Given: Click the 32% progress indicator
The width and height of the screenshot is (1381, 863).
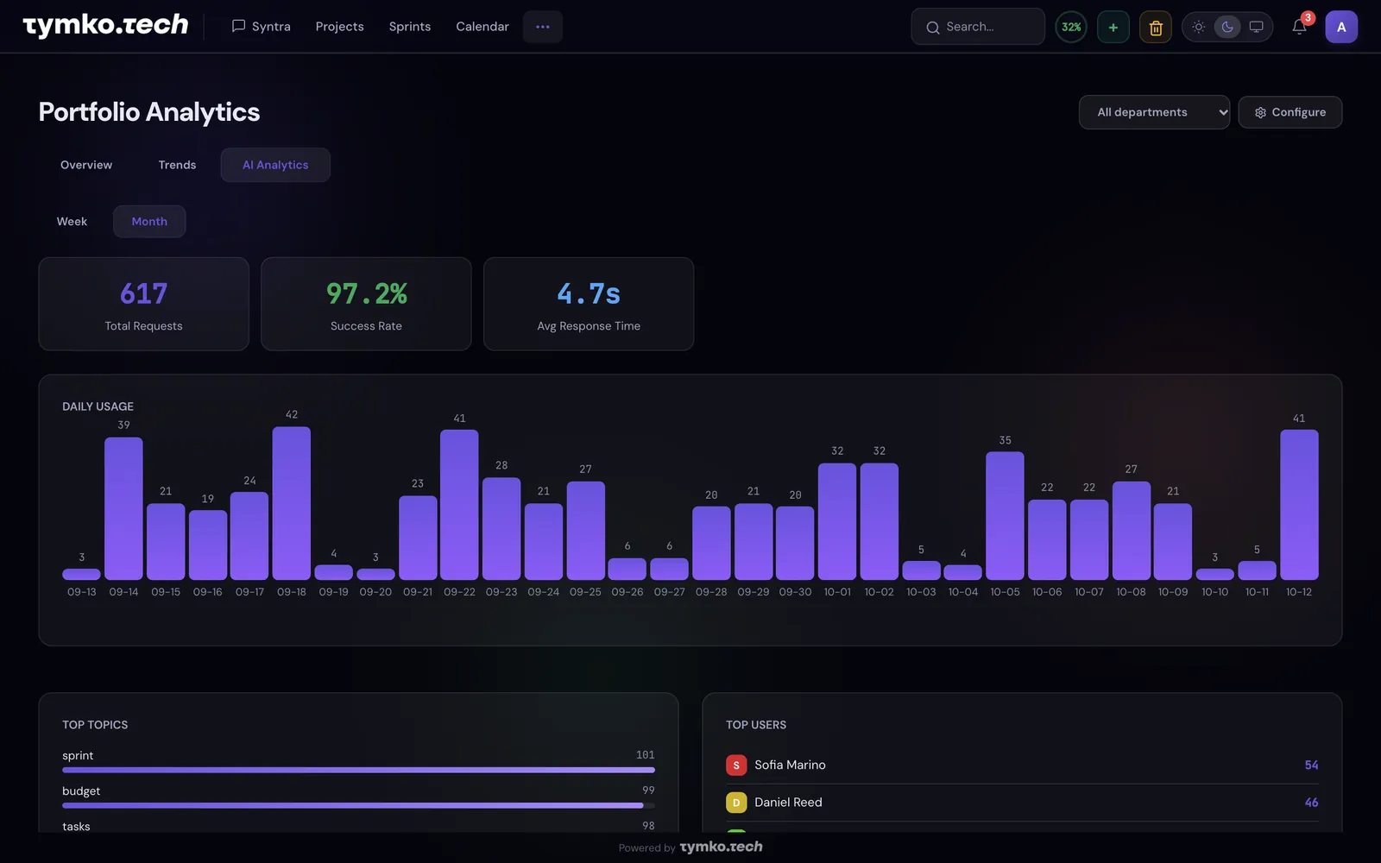Looking at the screenshot, I should 1071,27.
